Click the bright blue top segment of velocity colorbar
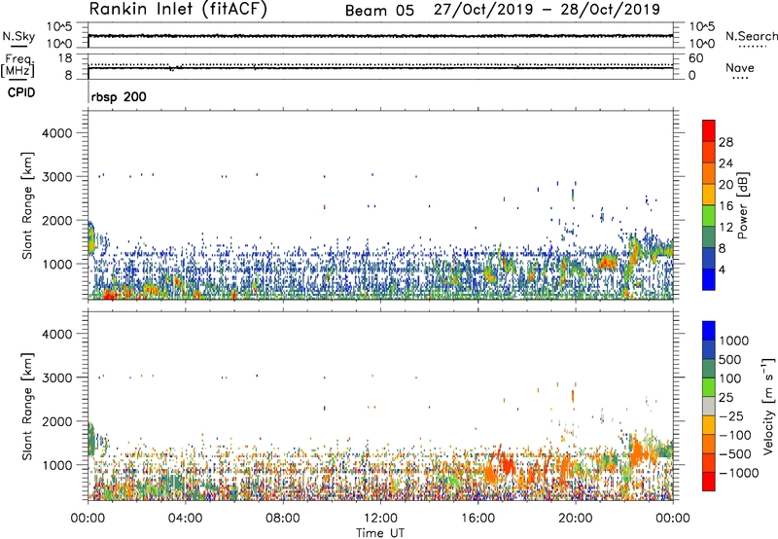Screen dimensions: 778x539 709,331
